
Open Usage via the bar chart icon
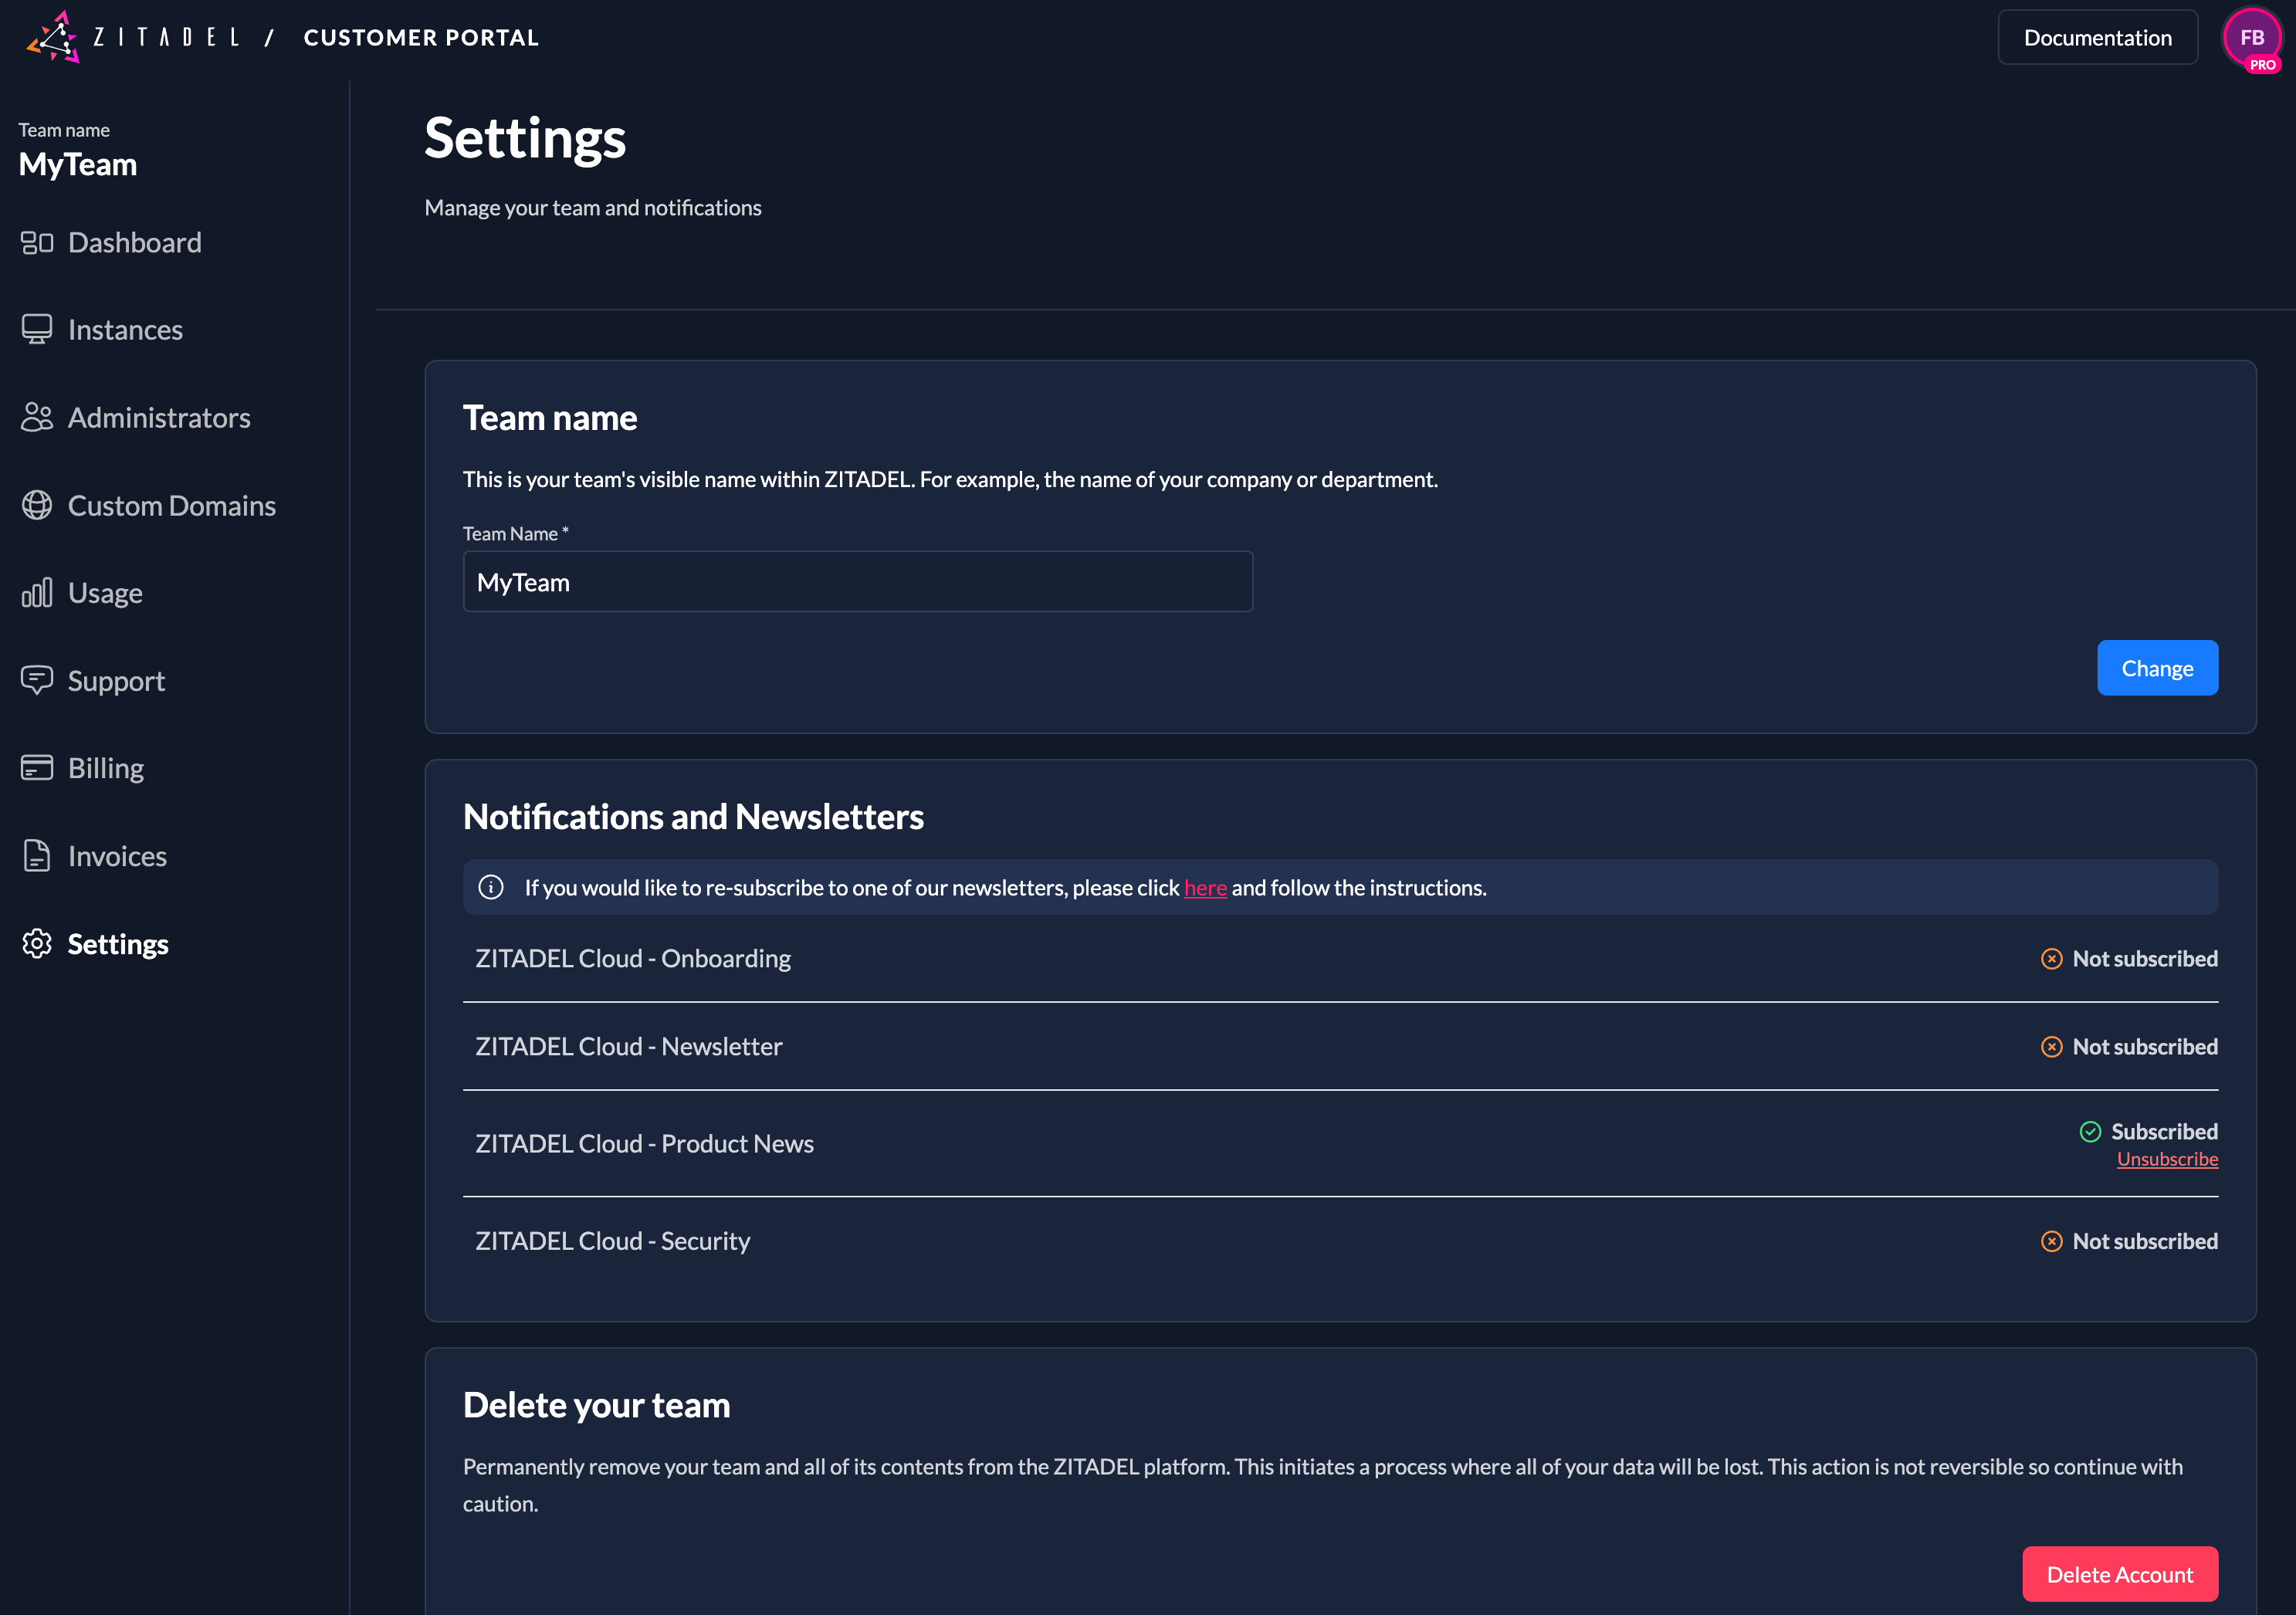pyautogui.click(x=37, y=592)
